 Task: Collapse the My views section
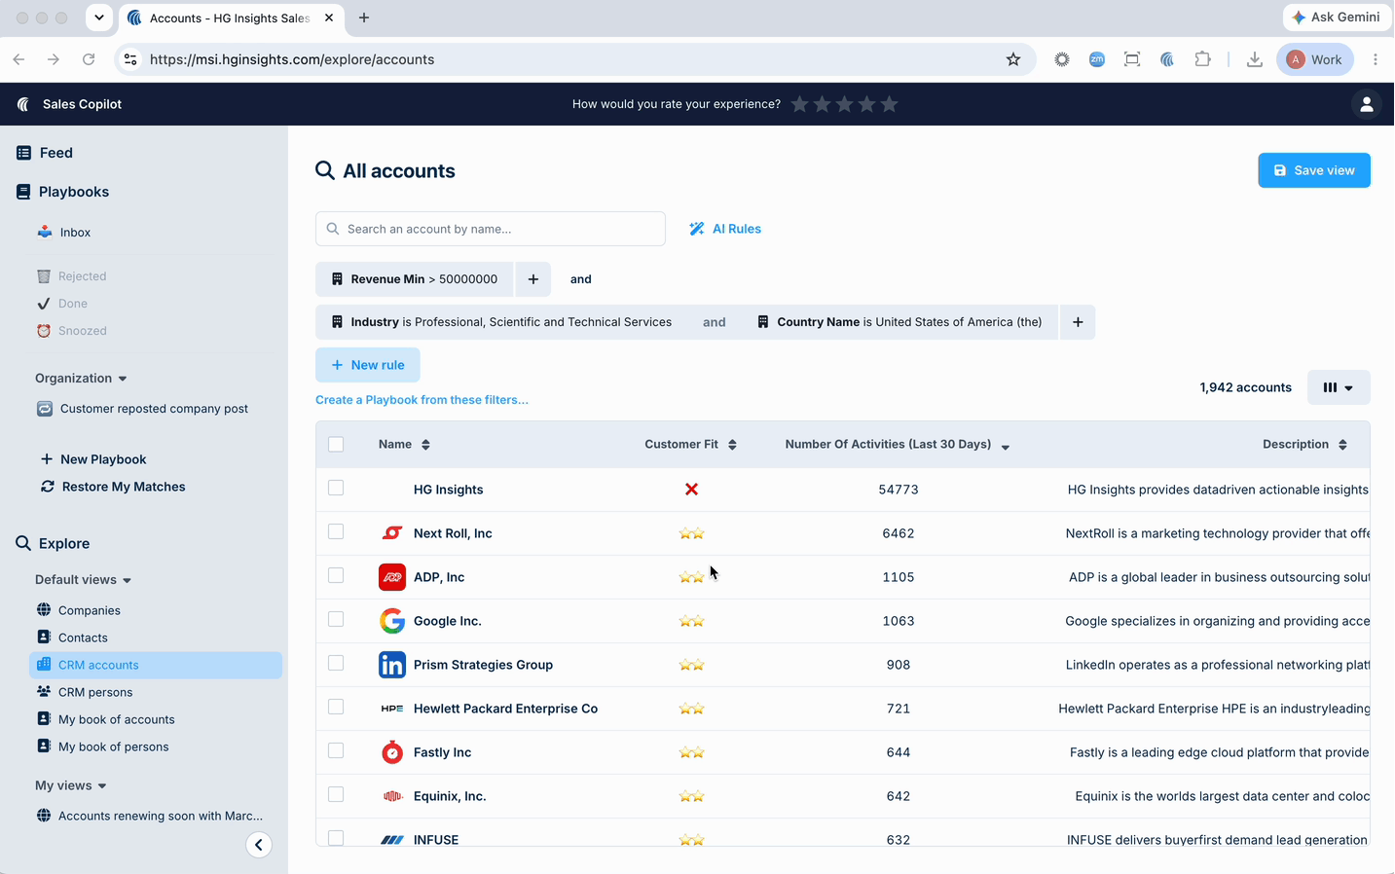pyautogui.click(x=71, y=786)
